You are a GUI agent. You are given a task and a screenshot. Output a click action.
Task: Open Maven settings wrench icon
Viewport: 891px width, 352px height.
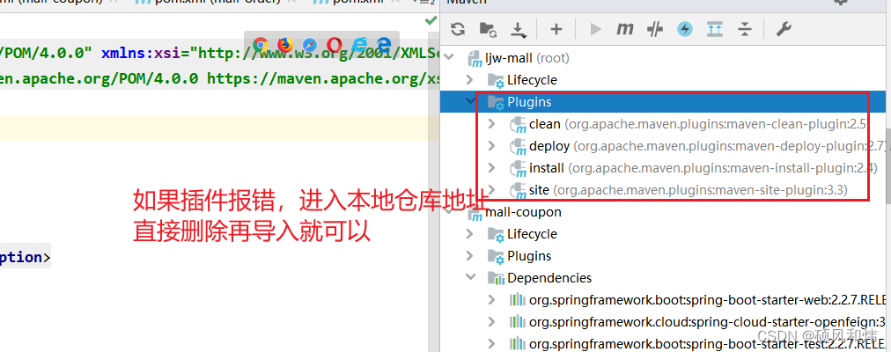pyautogui.click(x=784, y=29)
